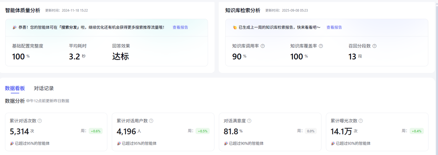Click help icon next to 知识库调用率

(263, 46)
